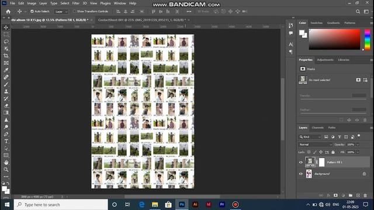Select the Rectangle shape tool
The image size is (374, 210).
[6, 156]
